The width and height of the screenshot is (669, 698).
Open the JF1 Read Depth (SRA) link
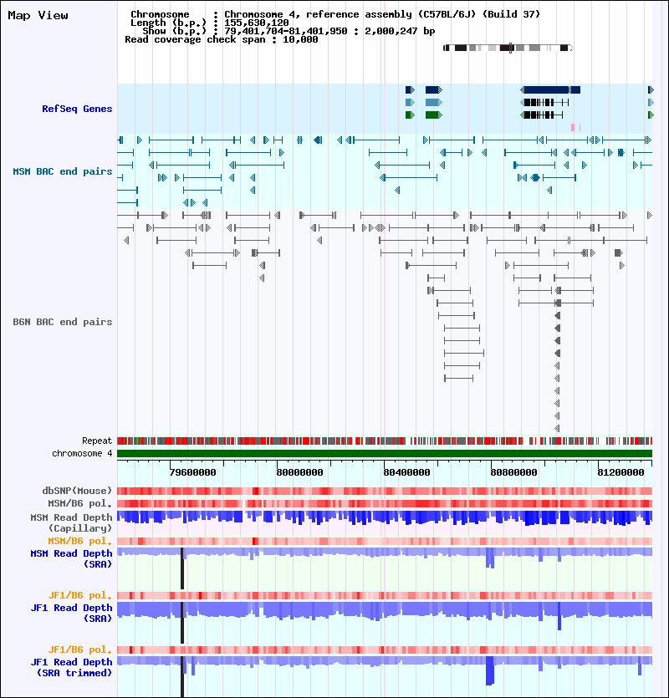point(71,613)
